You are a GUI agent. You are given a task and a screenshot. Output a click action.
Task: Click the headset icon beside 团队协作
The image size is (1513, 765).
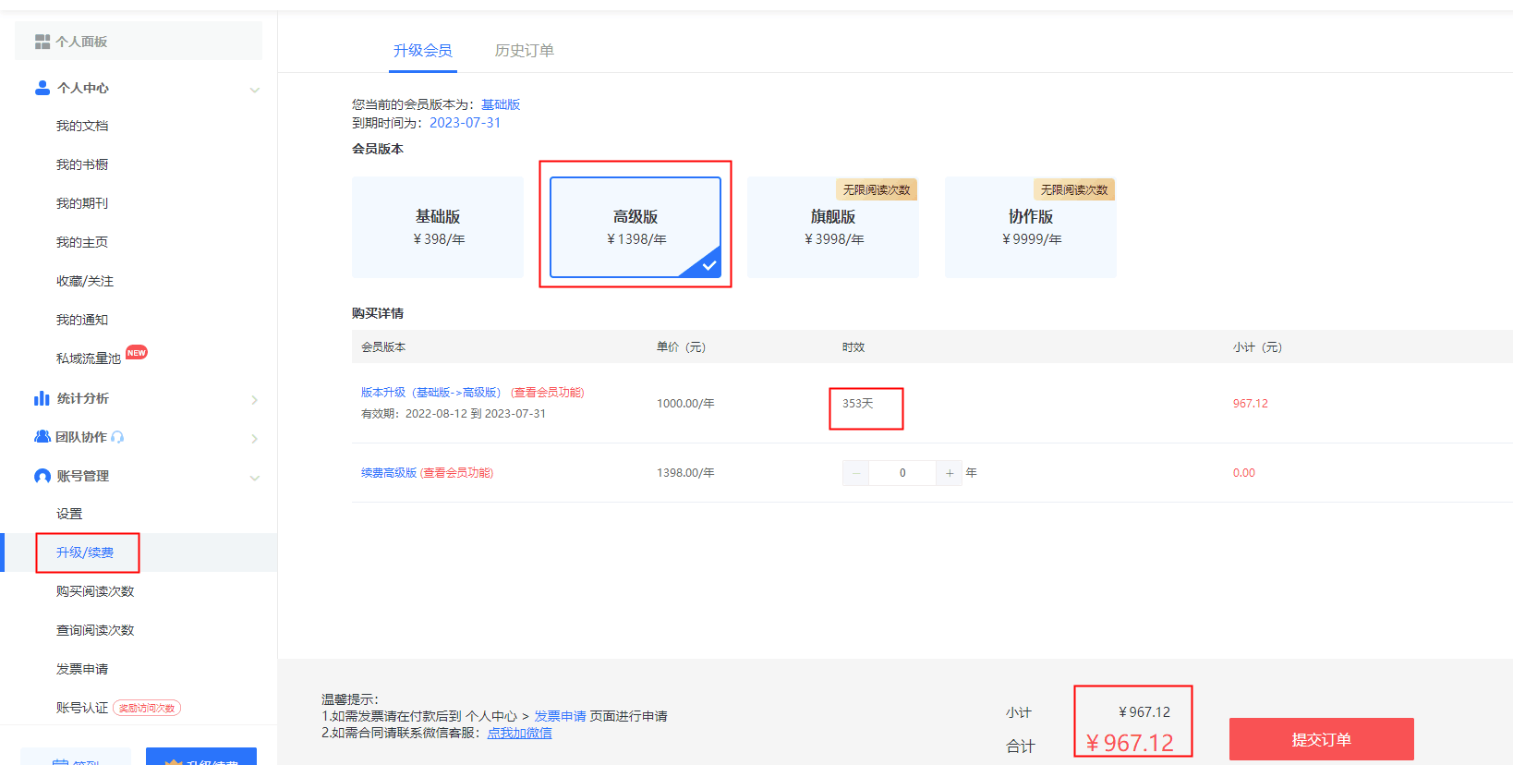tap(117, 437)
